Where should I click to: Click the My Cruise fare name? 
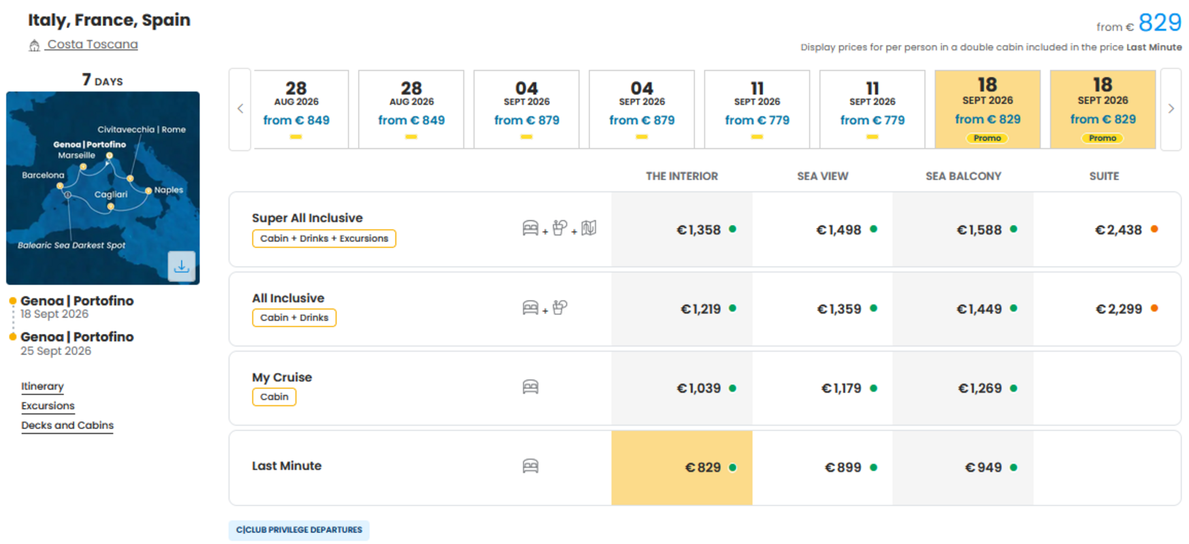[x=282, y=377]
